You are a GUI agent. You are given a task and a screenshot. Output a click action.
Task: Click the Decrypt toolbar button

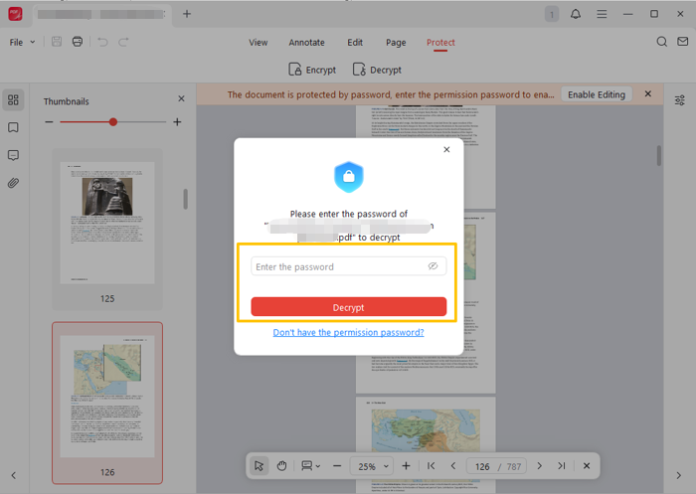[x=377, y=70]
